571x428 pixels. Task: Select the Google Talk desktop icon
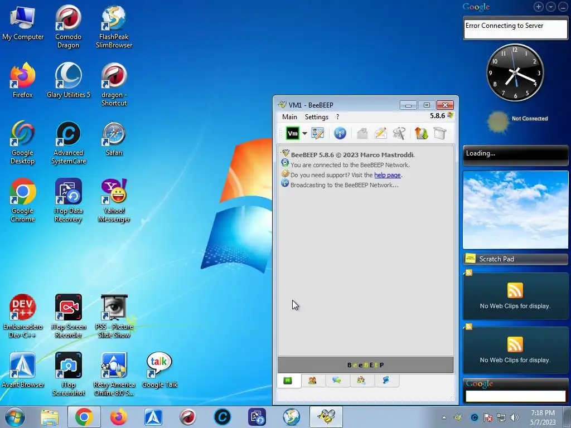pyautogui.click(x=159, y=371)
